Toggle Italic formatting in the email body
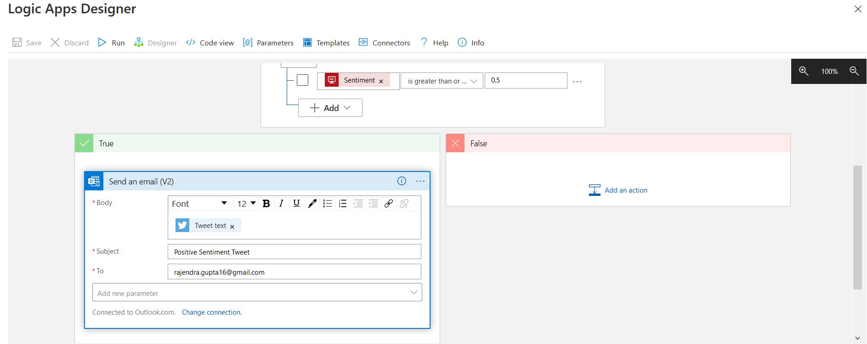The height and width of the screenshot is (344, 867). click(281, 204)
